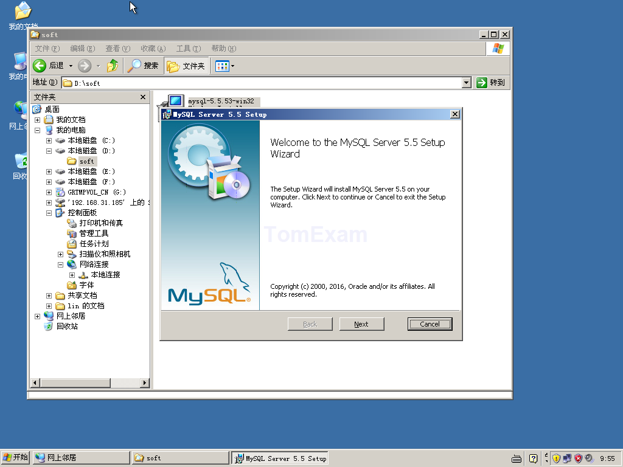Click the keyboard language bar icon
Screen dimensions: 623x467
pos(516,458)
